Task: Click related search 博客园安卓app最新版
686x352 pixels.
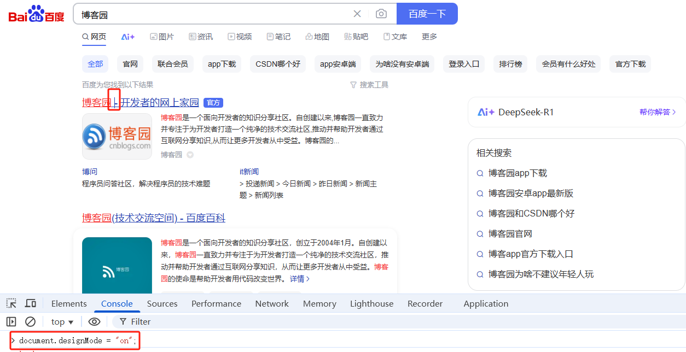Action: tap(531, 193)
